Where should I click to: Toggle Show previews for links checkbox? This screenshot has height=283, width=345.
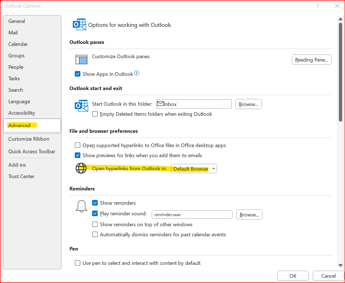coord(78,155)
